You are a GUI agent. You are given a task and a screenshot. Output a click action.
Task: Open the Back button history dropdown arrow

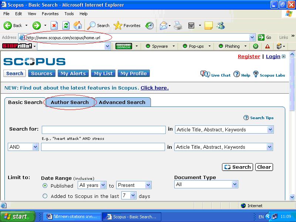pyautogui.click(x=26, y=25)
